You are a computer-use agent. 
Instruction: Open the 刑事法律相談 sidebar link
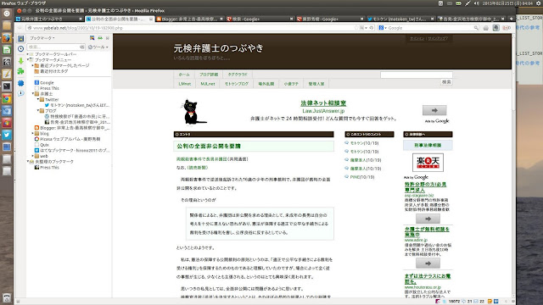click(x=428, y=145)
